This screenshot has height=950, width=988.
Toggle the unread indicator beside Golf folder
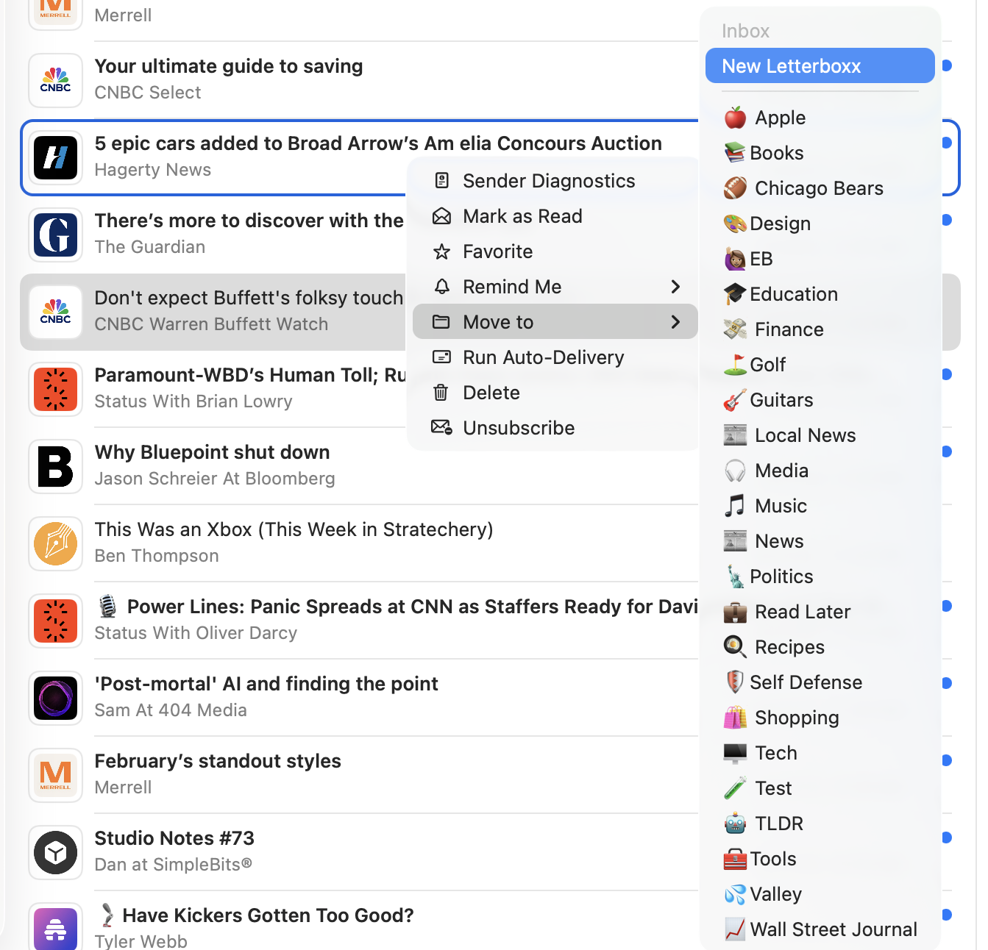[x=947, y=374]
